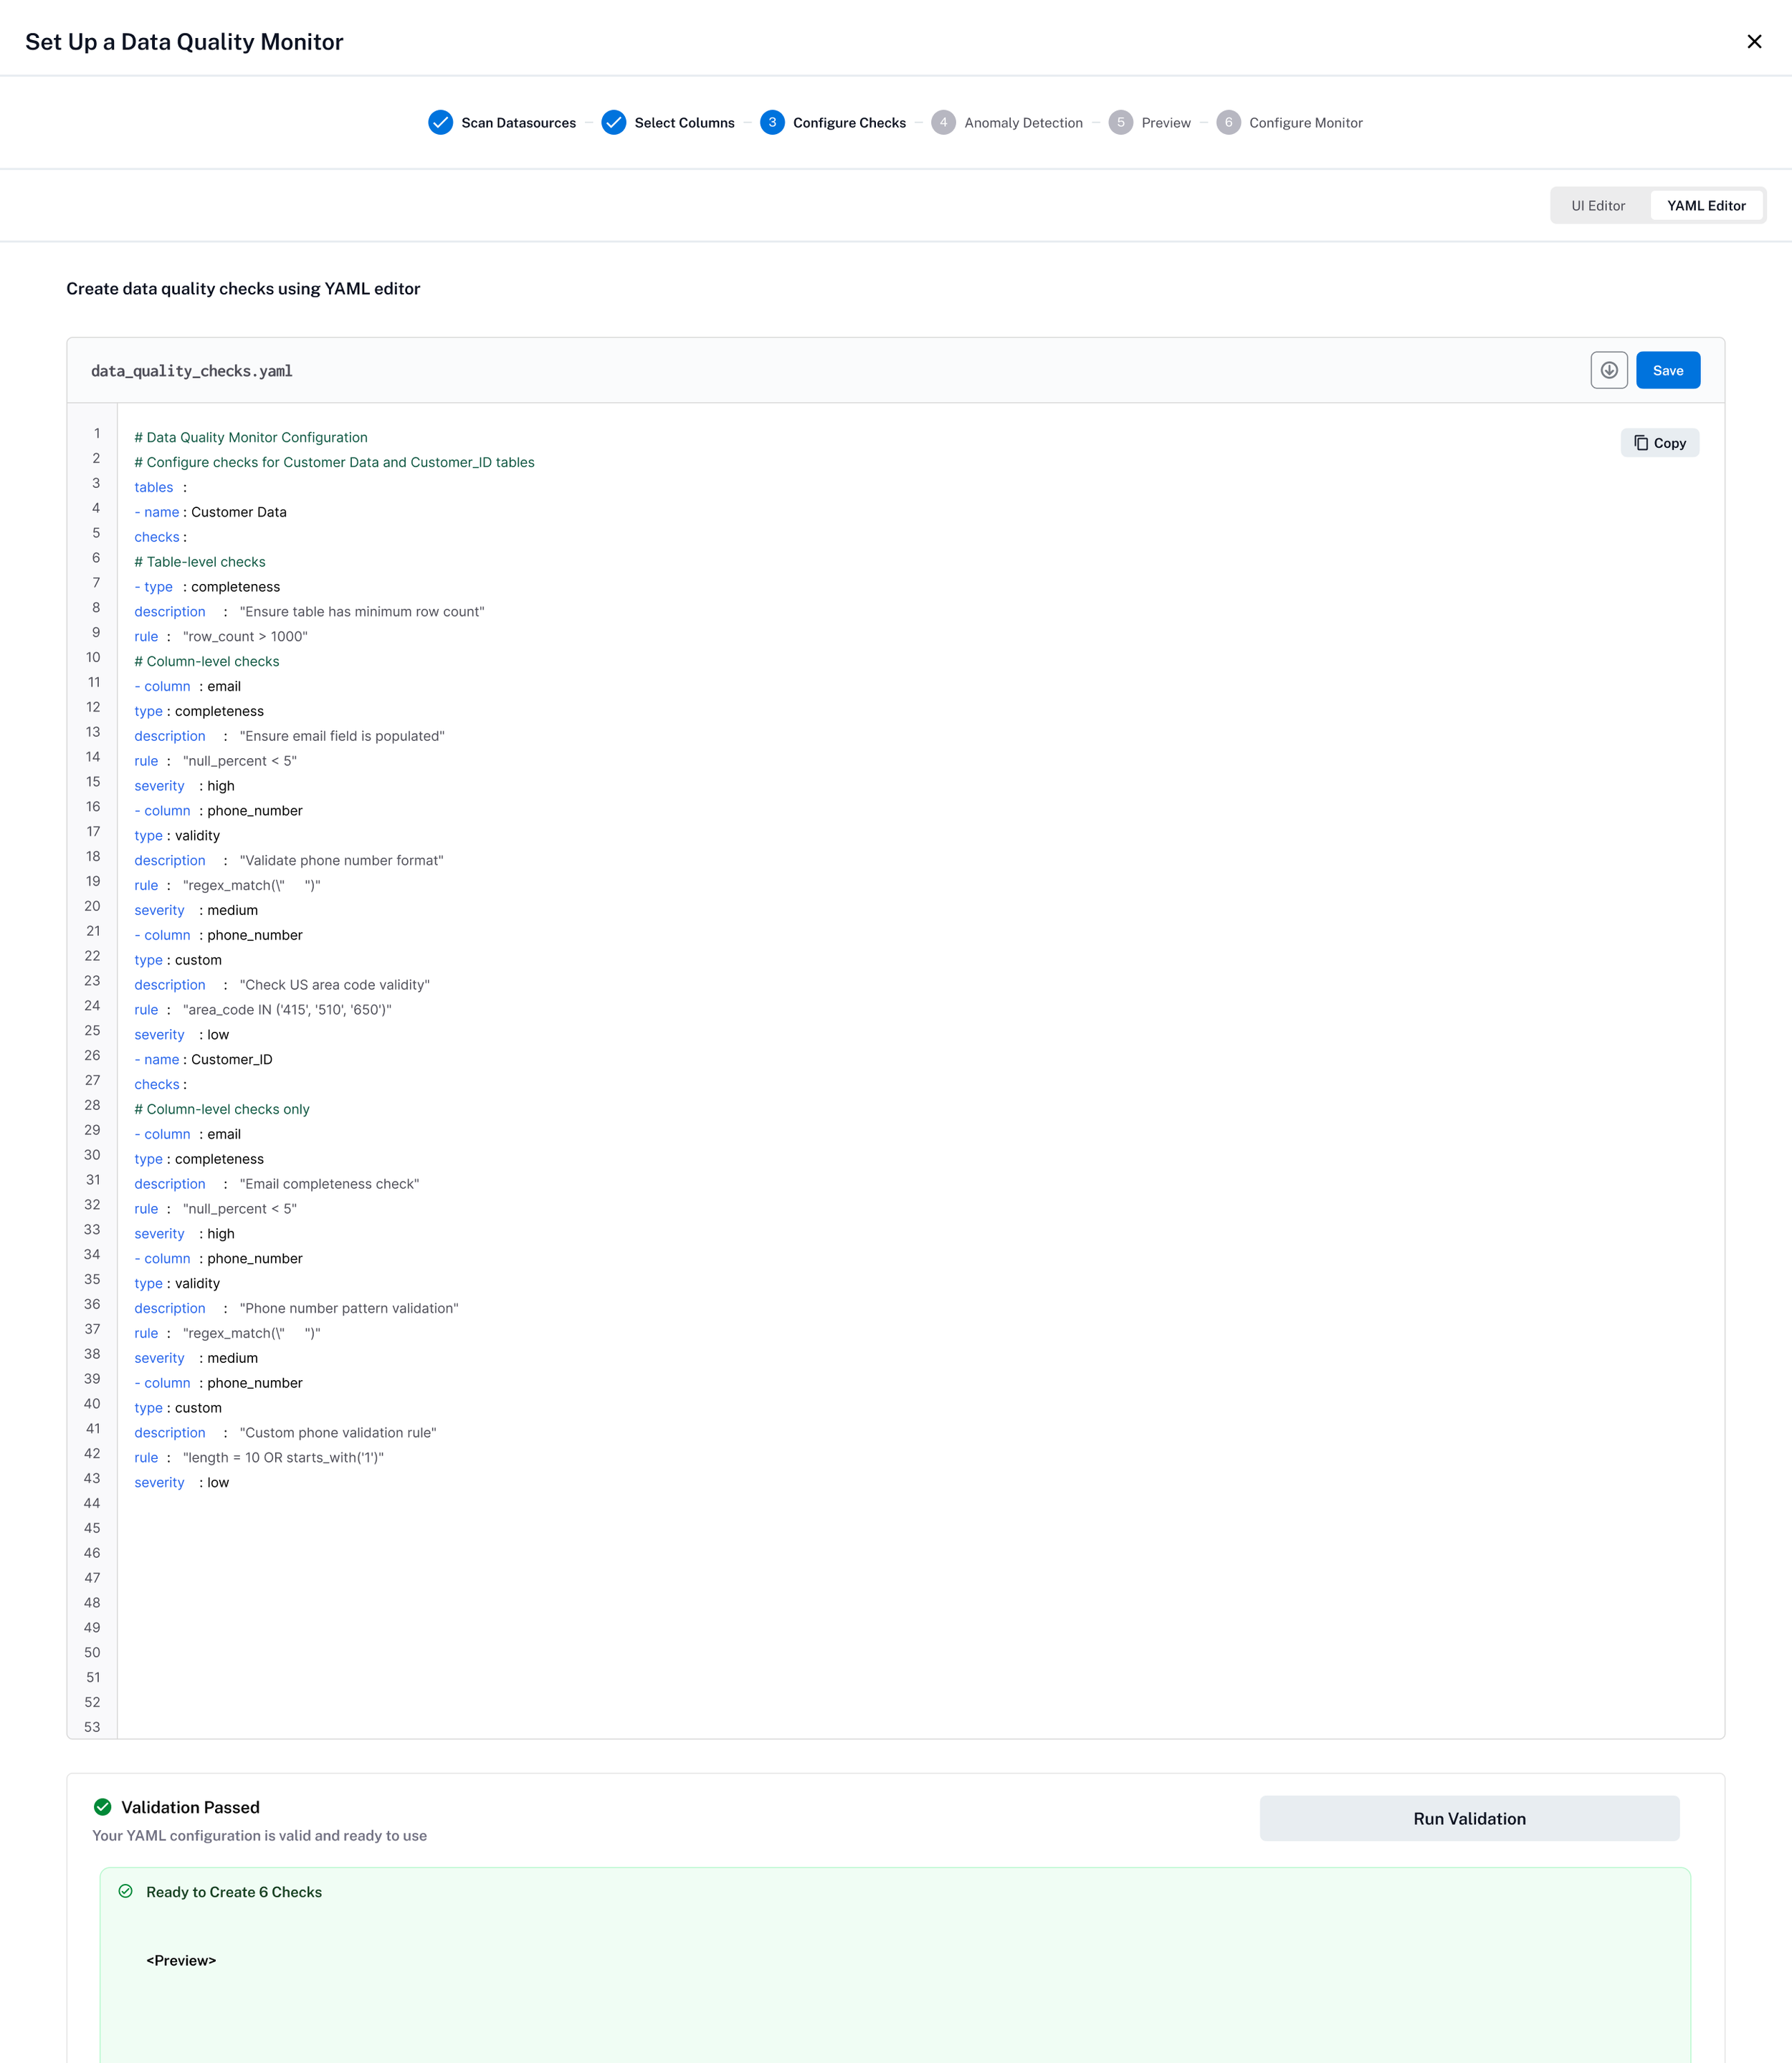Click Ready to Create 6 Checks header

pos(234,1891)
